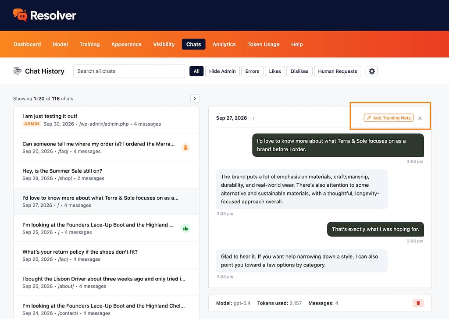Click the bot reply about materials and craftsmanship
Viewport: 449px width, 319px height.
[302, 189]
